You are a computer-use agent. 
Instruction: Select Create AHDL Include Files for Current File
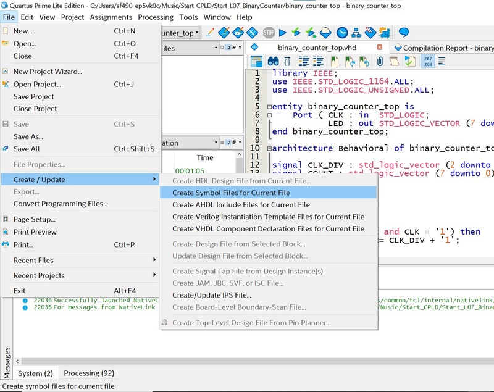(268, 205)
